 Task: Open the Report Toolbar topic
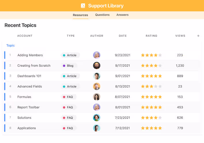pyautogui.click(x=28, y=107)
